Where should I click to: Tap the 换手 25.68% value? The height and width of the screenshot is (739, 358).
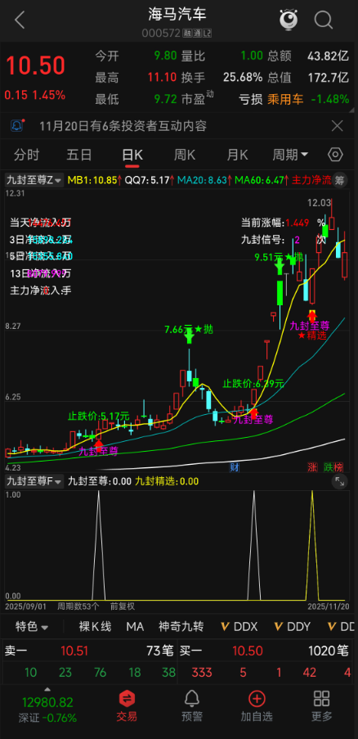coord(243,77)
